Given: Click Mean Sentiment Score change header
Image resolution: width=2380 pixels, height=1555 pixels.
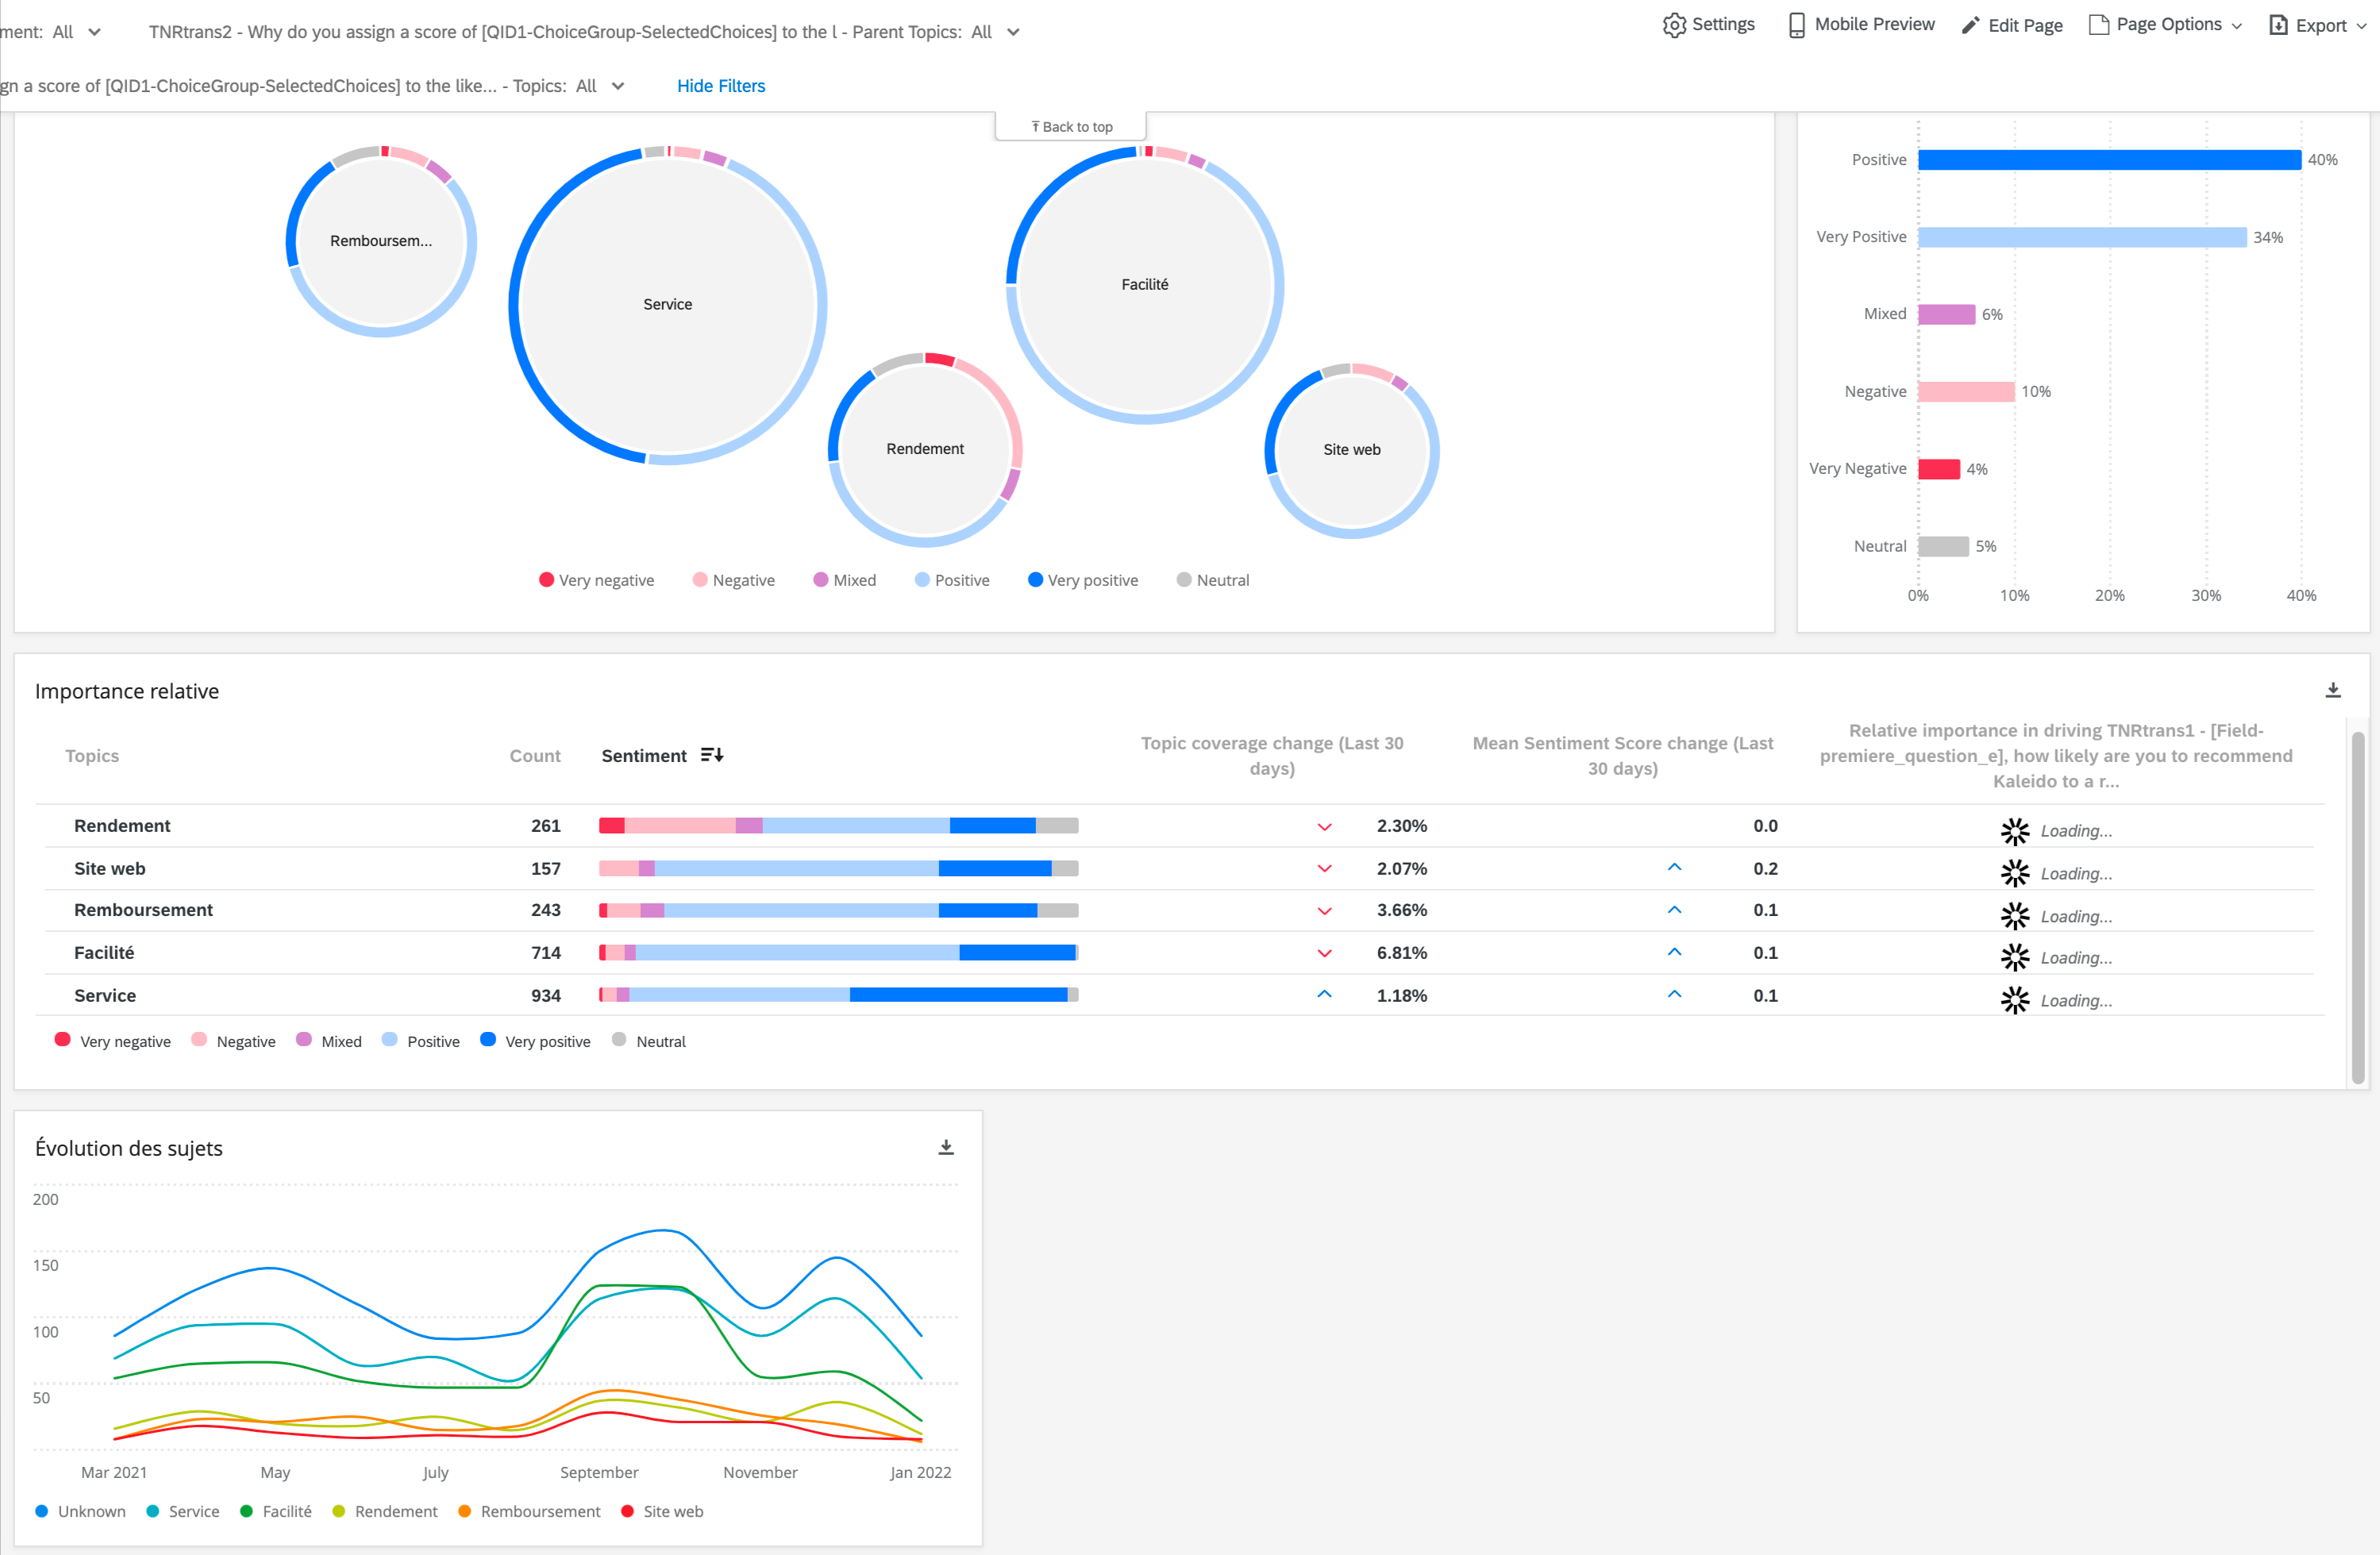Looking at the screenshot, I should pyautogui.click(x=1622, y=756).
